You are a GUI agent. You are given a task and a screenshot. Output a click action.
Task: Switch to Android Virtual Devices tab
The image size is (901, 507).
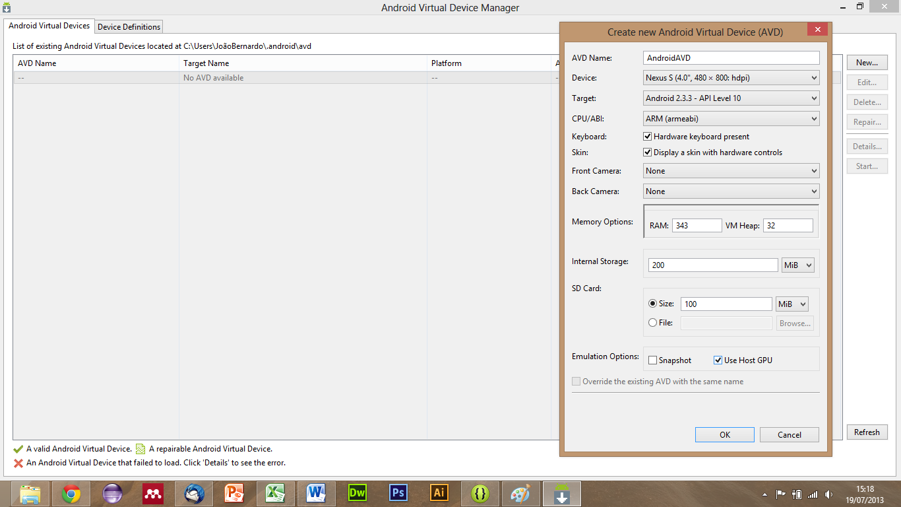(x=49, y=26)
